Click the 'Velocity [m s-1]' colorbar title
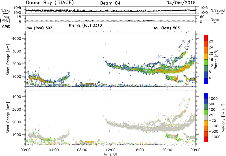Viewport: 226px width, 156px height. coord(223,117)
